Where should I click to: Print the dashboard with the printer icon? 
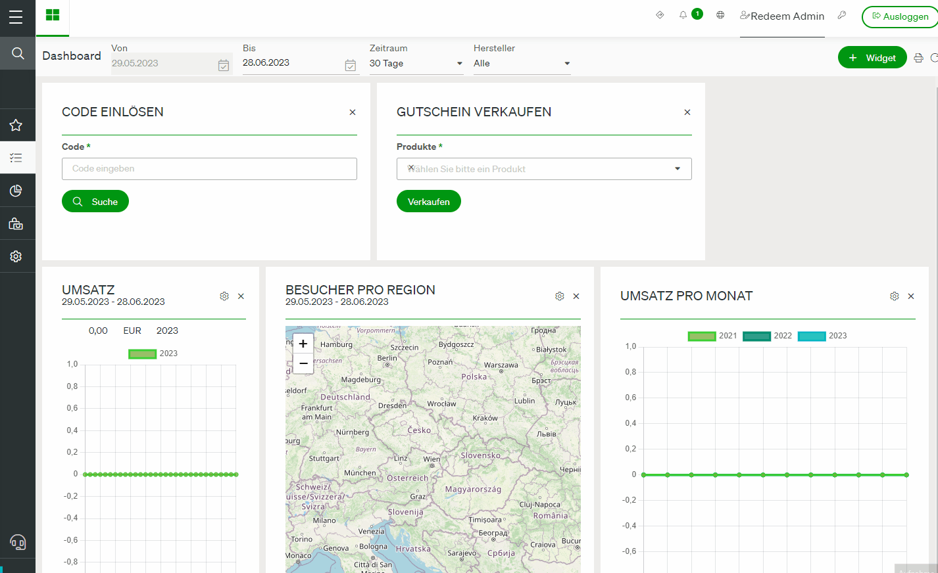pyautogui.click(x=919, y=58)
